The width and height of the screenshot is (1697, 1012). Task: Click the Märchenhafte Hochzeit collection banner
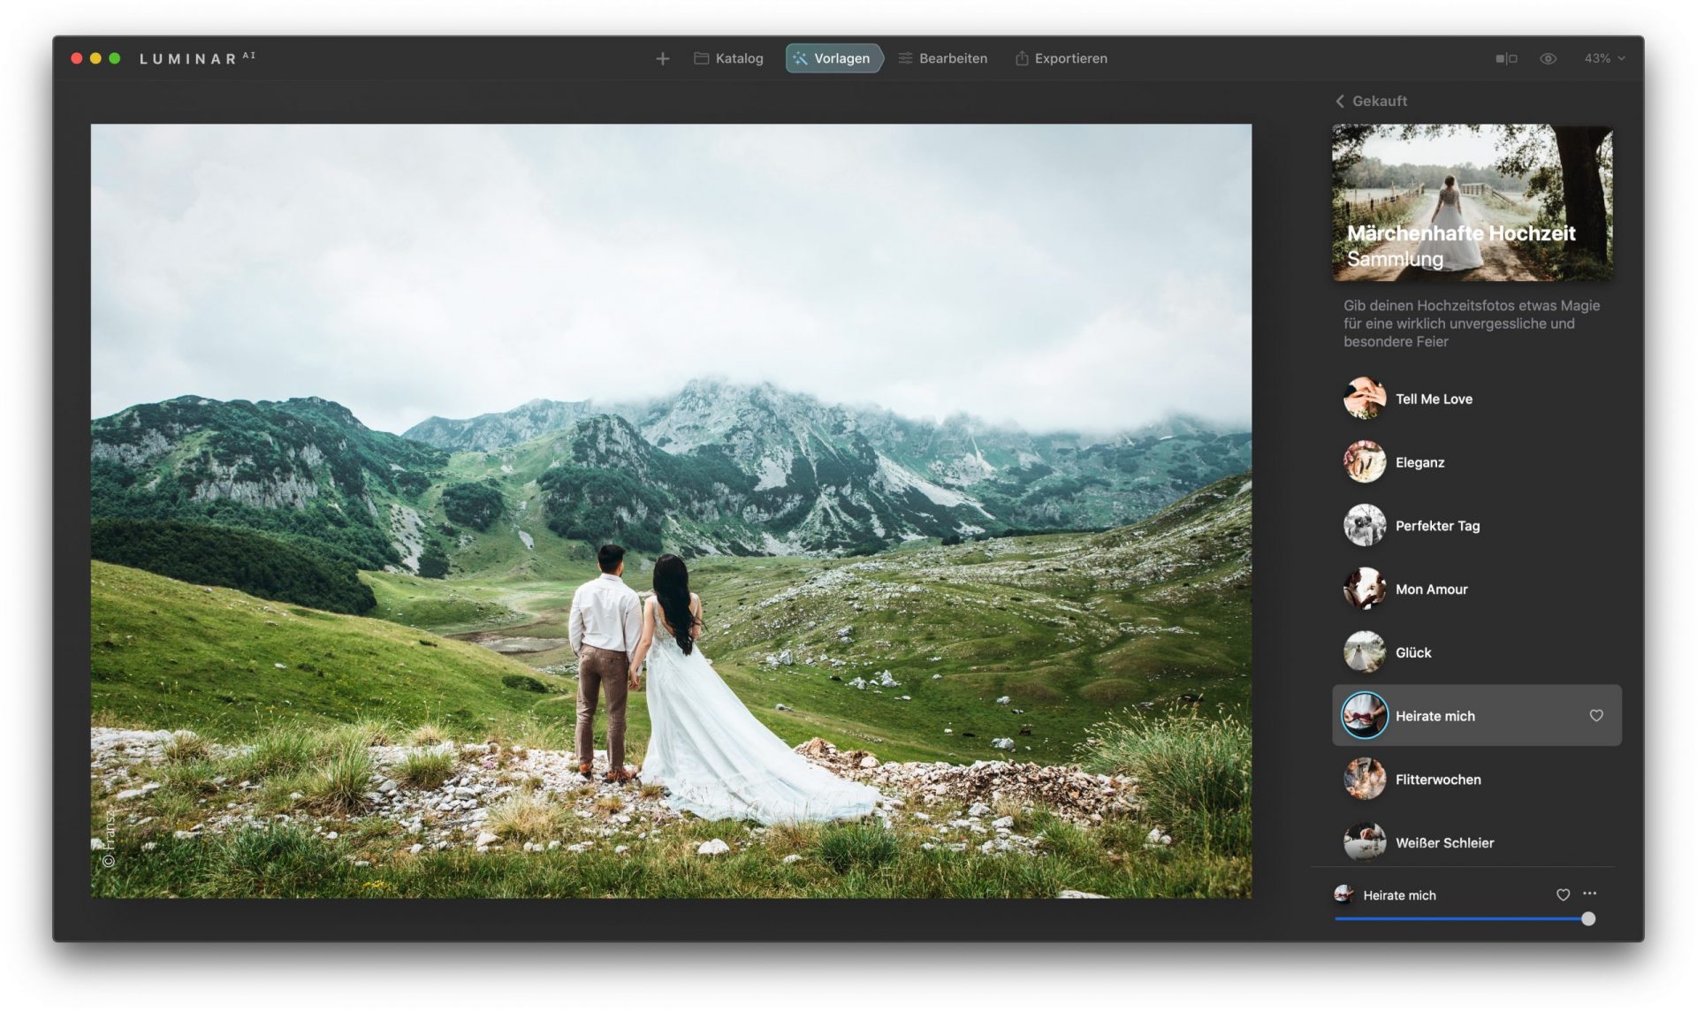1472,202
